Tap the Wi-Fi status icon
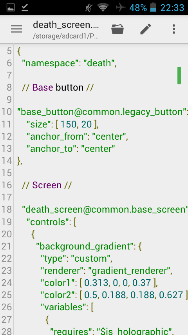This screenshot has height=335, width=188. [103, 8]
